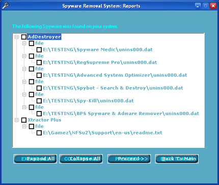Select the E:\TESTING\Spyware Medic\unins000.dat row
The height and width of the screenshot is (185, 219).
[x=98, y=50]
